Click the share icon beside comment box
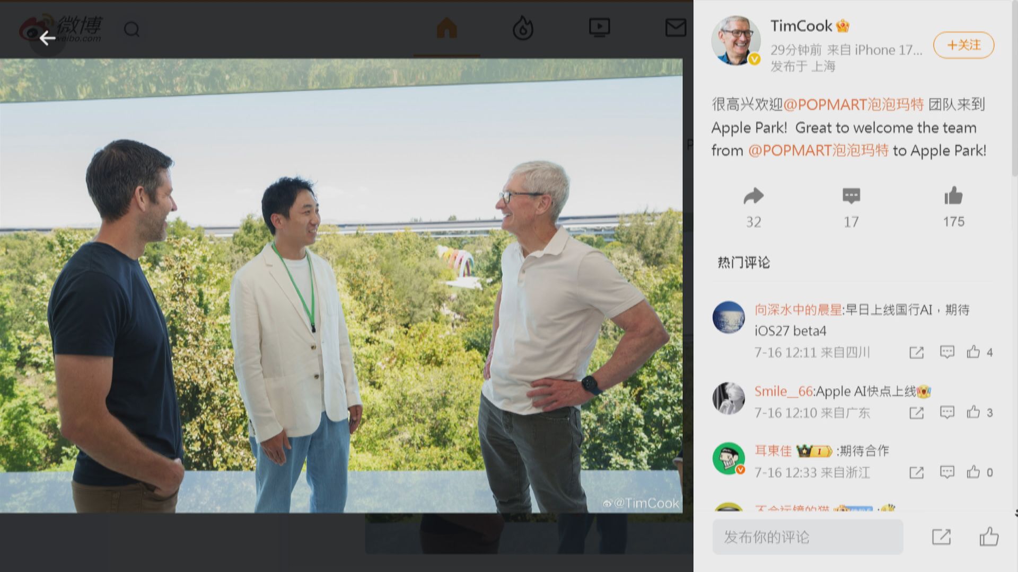This screenshot has height=572, width=1018. click(941, 537)
